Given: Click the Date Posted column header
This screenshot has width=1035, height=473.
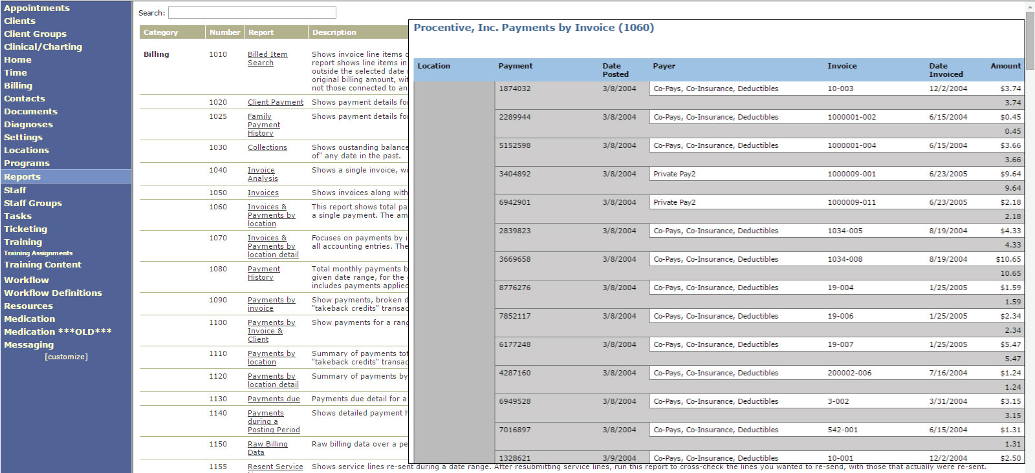Looking at the screenshot, I should (615, 70).
